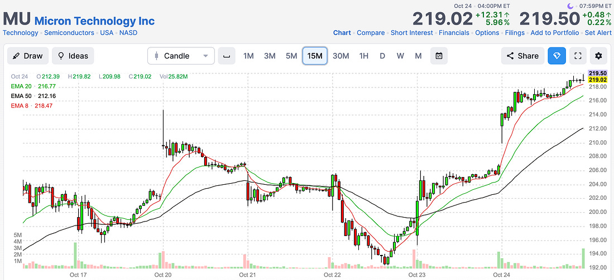Click the Oct 24 date axis label at bottom
Viewport: 614px width, 280px height.
[502, 274]
